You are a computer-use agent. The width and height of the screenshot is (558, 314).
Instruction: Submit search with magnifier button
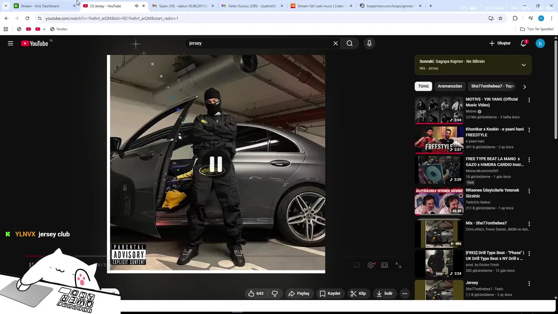[x=350, y=43]
